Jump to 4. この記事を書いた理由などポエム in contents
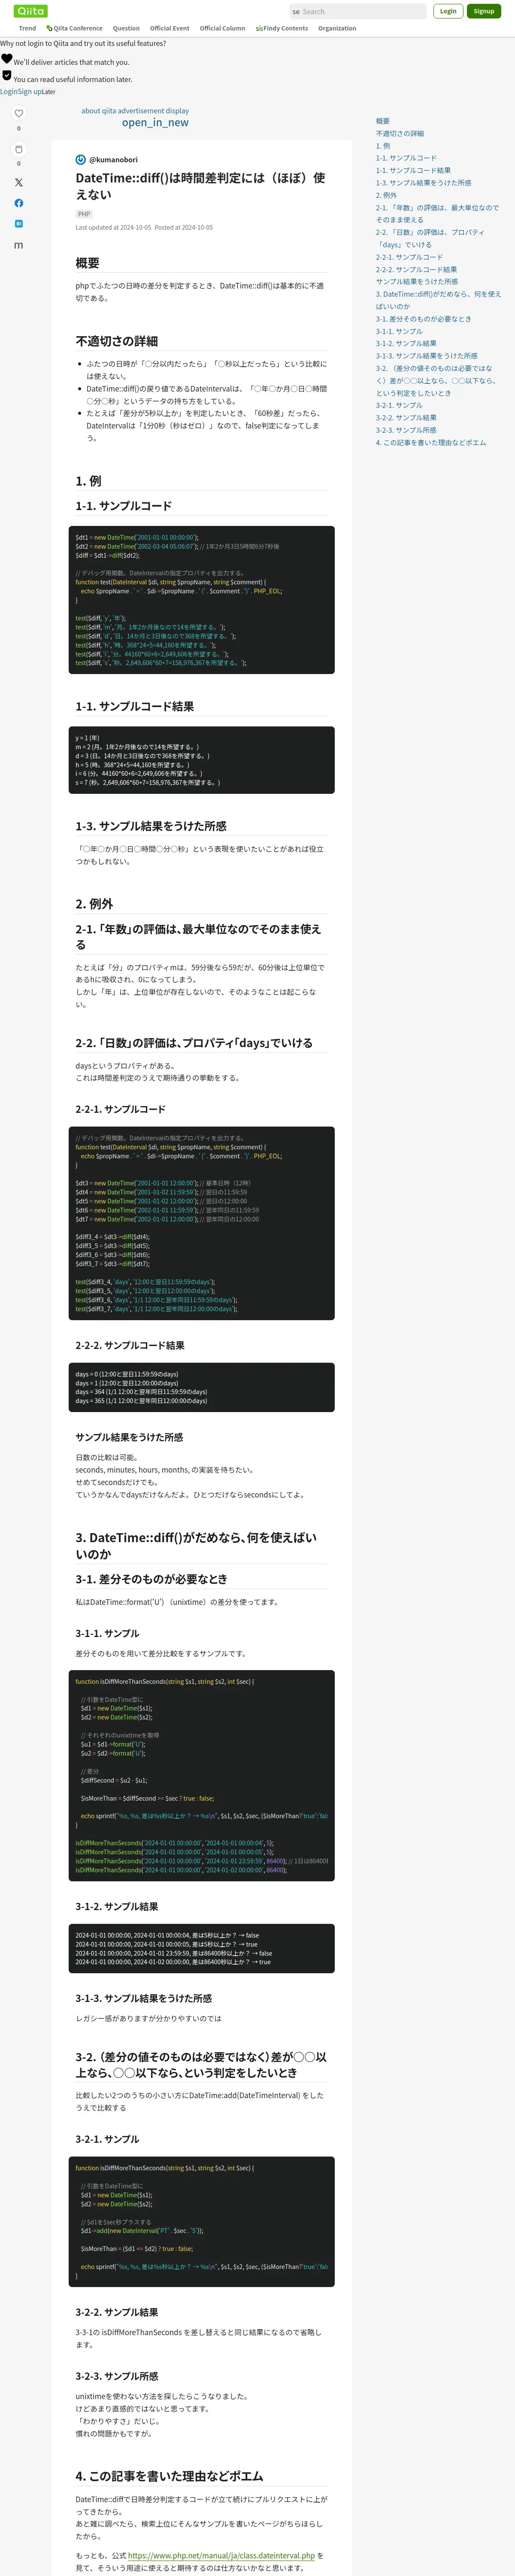Viewport: 515px width, 2576px height. [x=431, y=442]
